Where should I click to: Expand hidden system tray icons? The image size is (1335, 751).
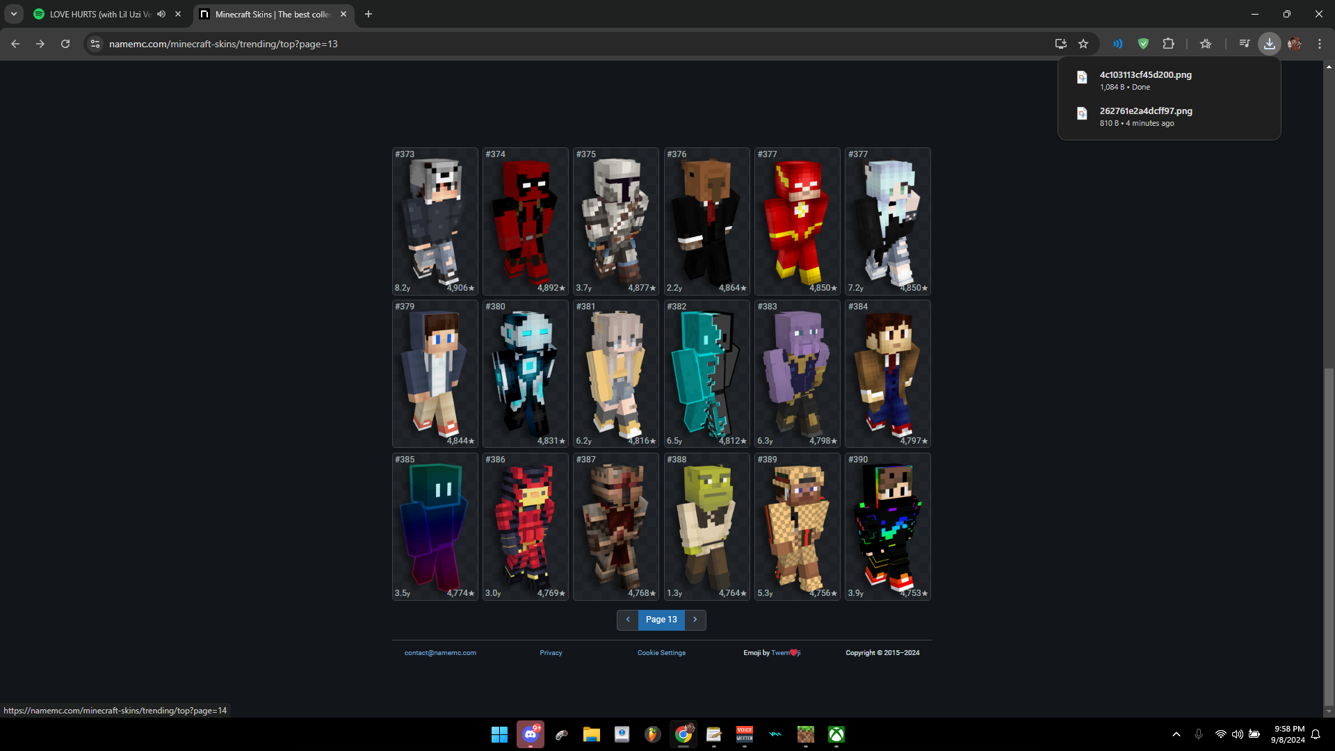(x=1176, y=734)
